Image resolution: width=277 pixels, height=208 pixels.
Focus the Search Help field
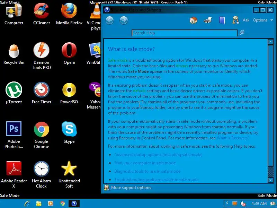click(185, 33)
